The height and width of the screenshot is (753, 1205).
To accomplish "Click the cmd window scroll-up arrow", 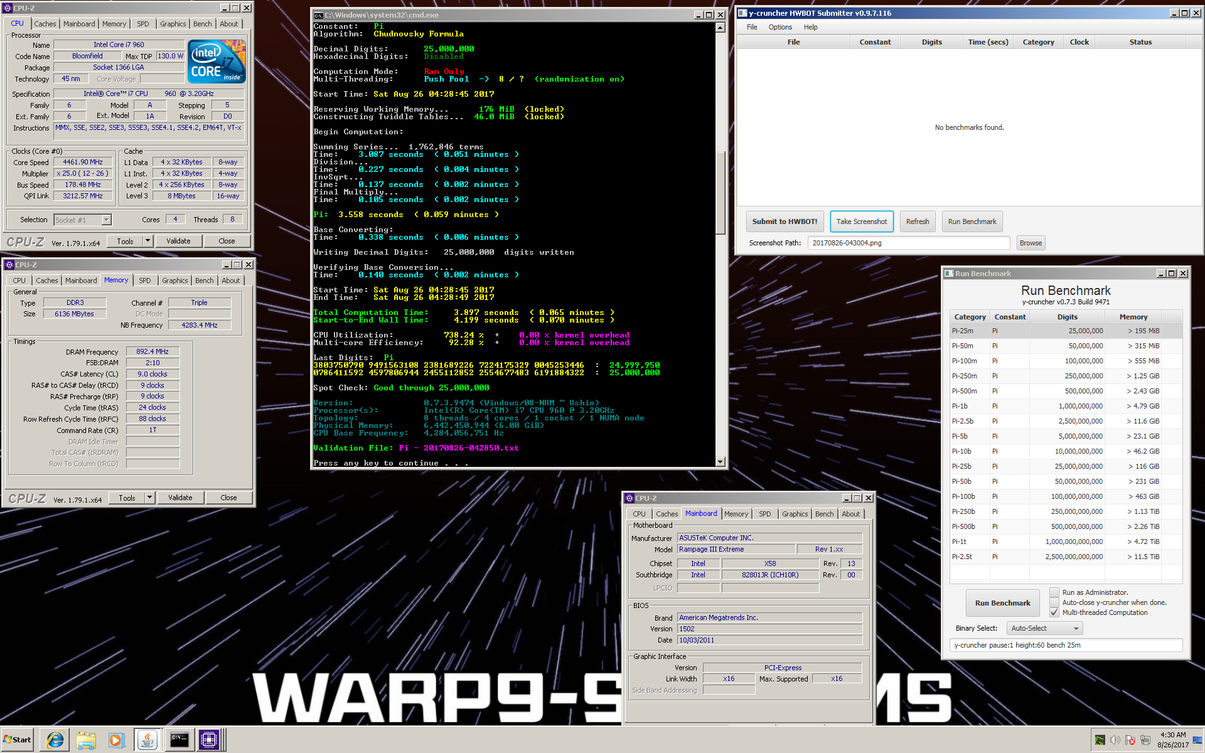I will (720, 28).
